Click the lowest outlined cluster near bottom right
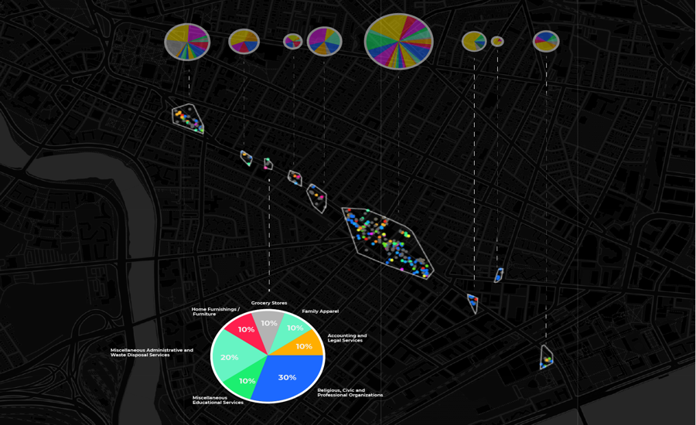This screenshot has width=696, height=425. (547, 357)
